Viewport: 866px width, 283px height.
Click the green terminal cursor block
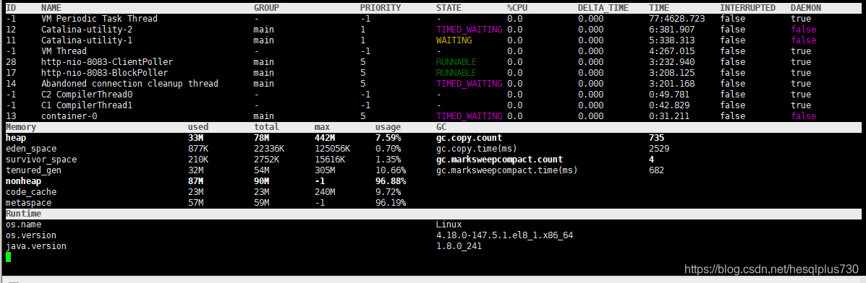click(8, 257)
